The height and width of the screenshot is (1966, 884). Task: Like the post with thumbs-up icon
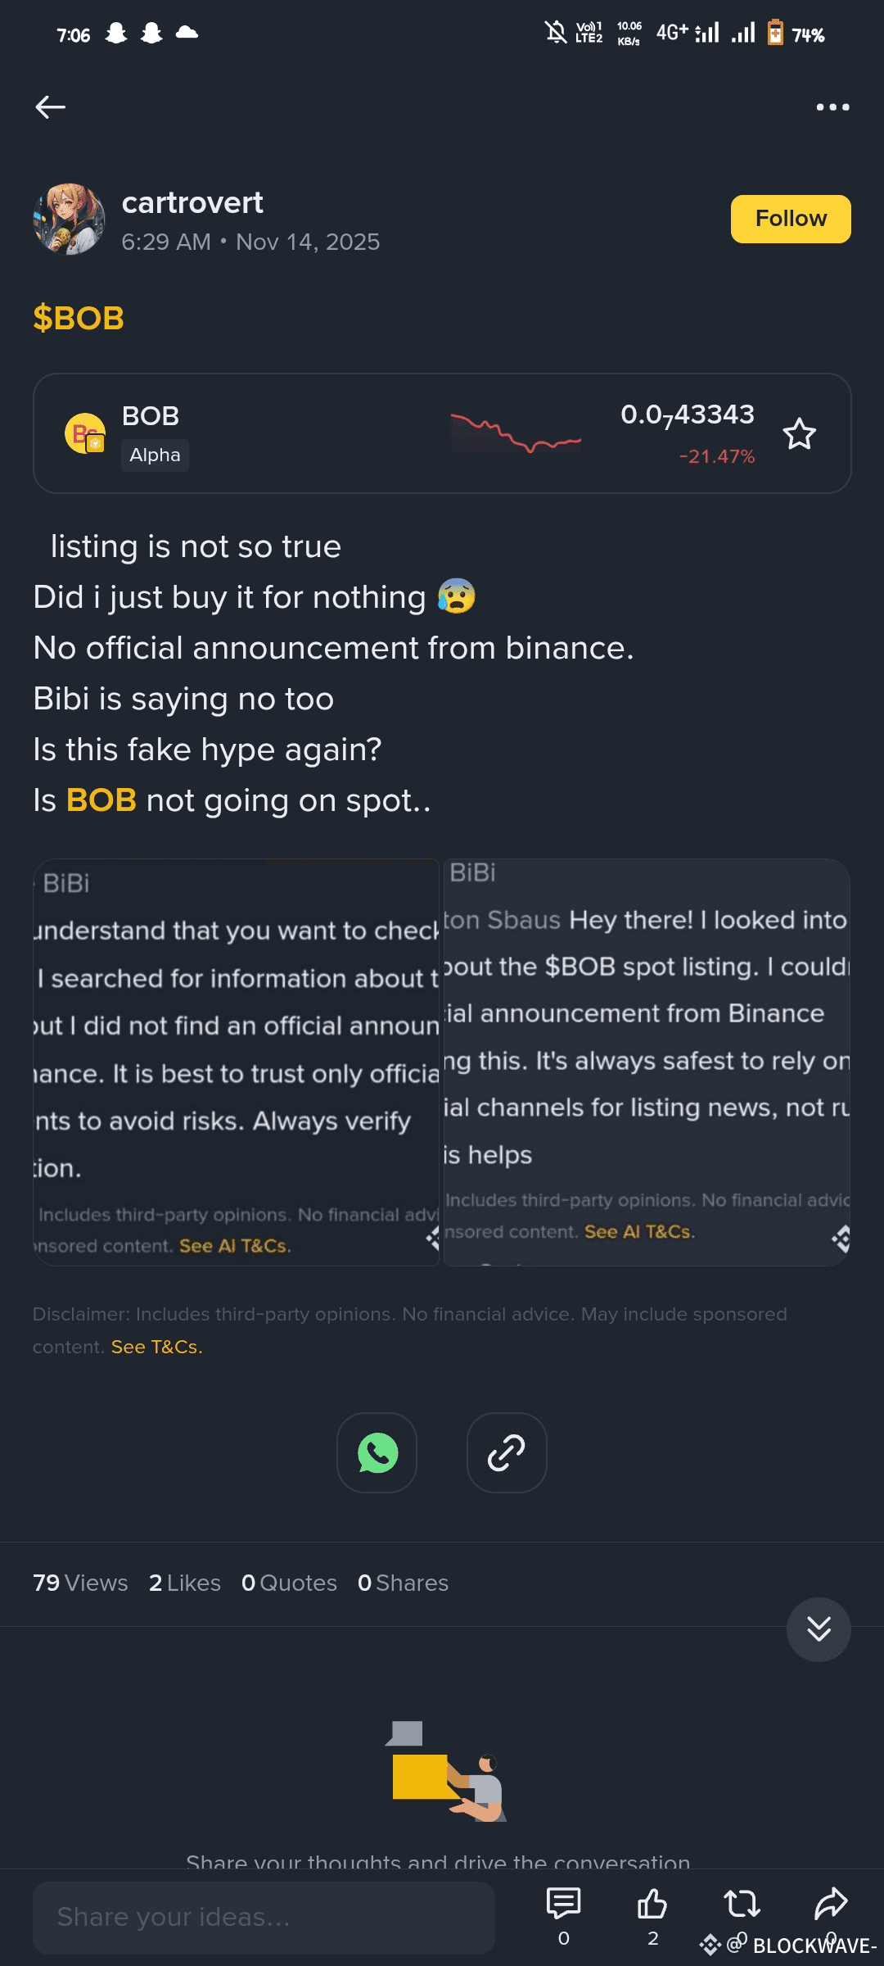(652, 1904)
